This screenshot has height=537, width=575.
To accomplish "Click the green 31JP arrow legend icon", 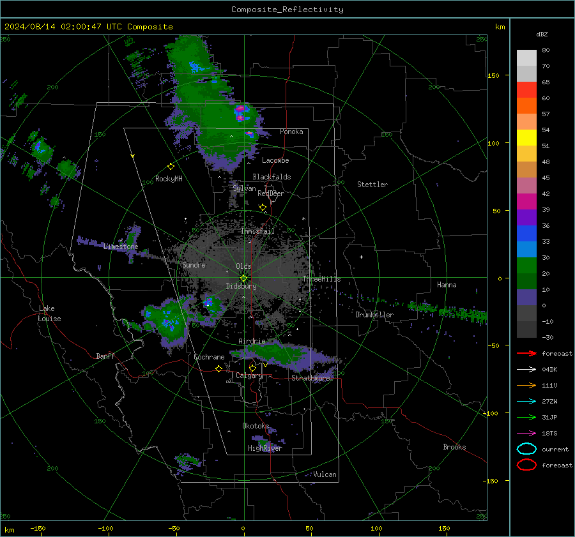I will point(526,417).
